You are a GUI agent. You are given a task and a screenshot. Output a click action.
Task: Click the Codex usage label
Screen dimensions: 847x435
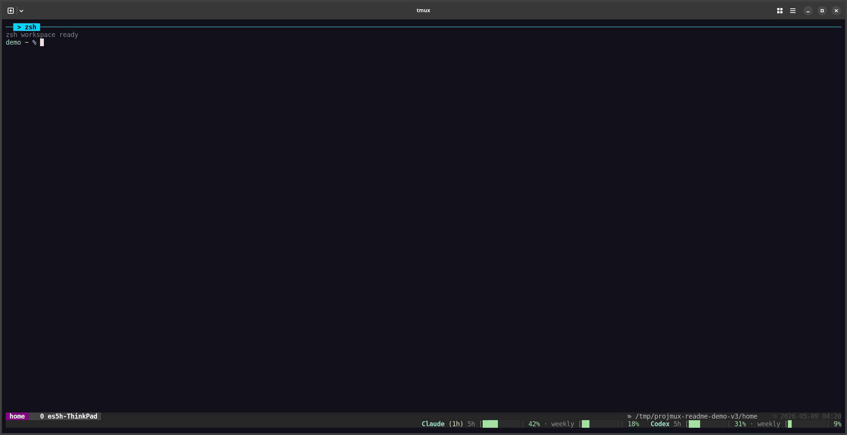click(x=660, y=424)
